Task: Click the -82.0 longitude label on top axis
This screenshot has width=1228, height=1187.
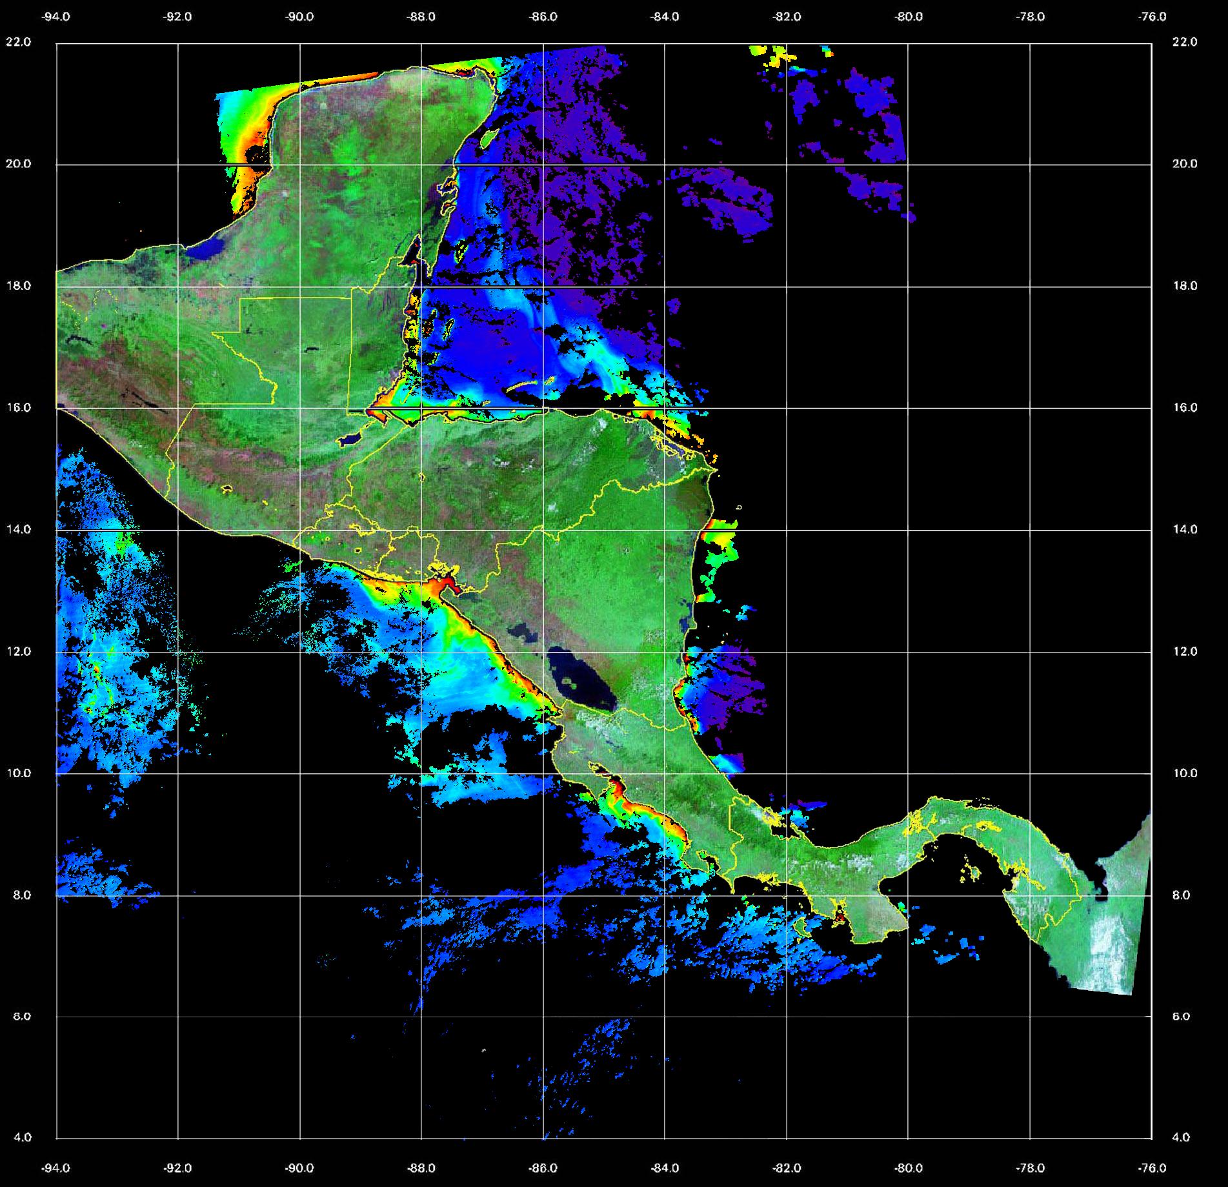Action: pos(786,17)
